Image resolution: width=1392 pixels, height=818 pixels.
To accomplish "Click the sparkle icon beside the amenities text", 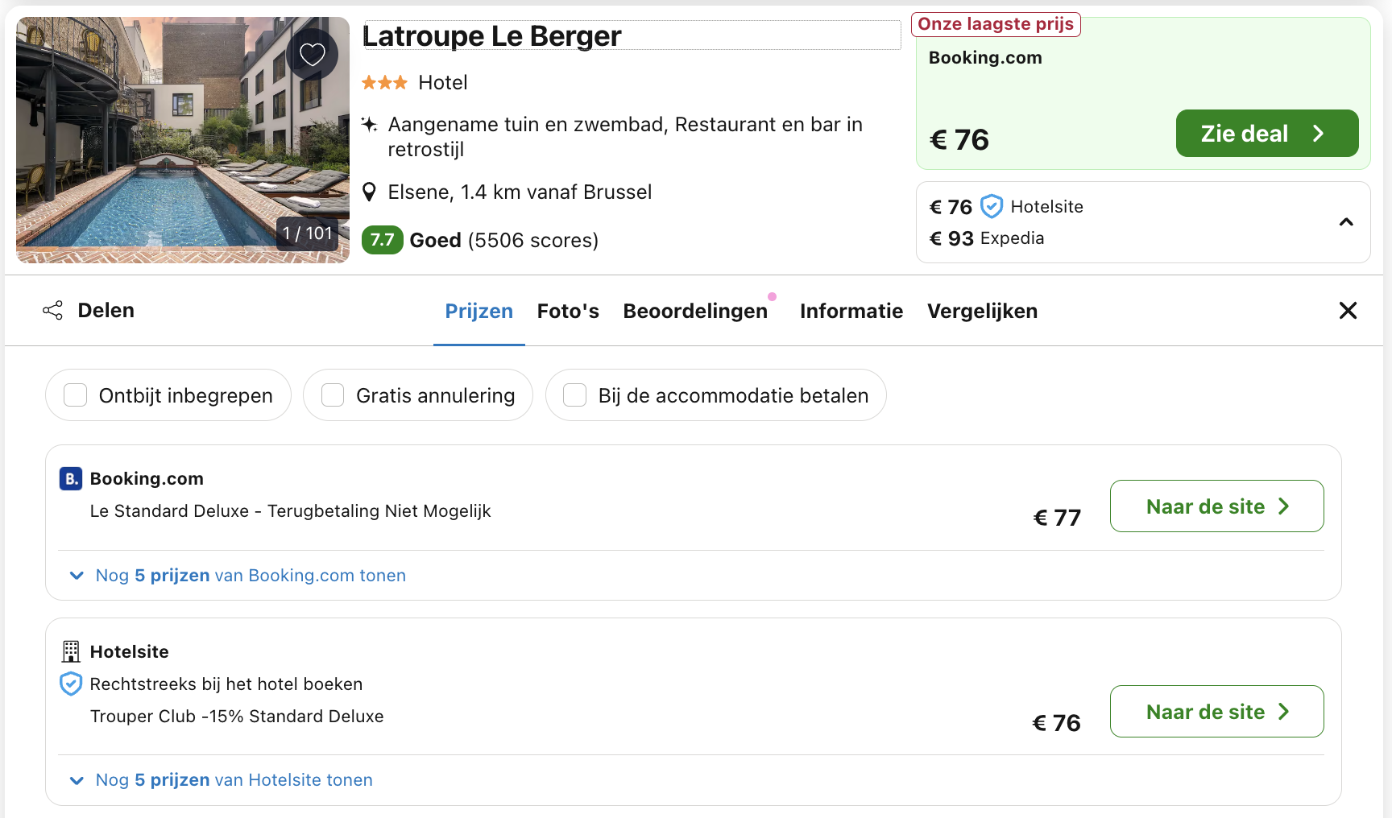I will click(369, 124).
